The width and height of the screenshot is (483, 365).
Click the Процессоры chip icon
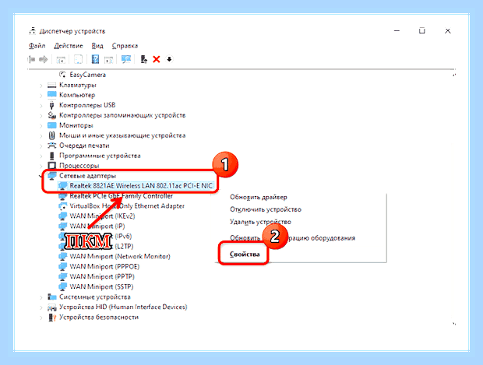tap(51, 166)
